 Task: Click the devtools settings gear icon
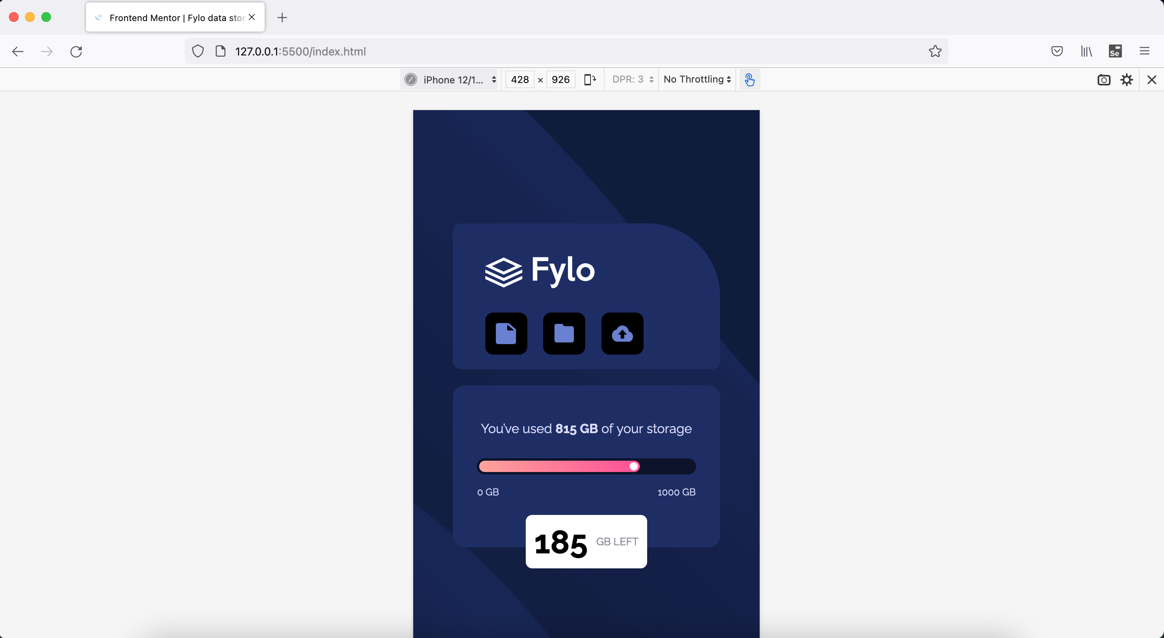click(x=1127, y=79)
